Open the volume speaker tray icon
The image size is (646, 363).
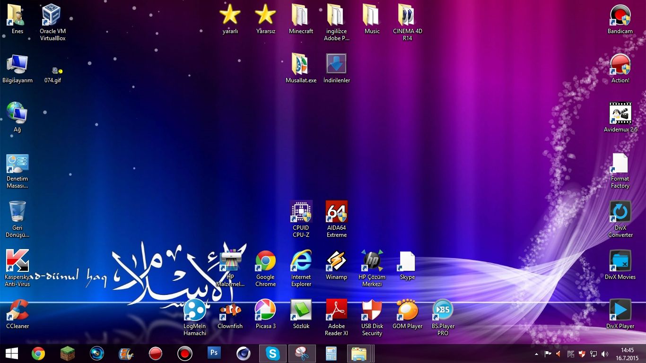(x=605, y=354)
